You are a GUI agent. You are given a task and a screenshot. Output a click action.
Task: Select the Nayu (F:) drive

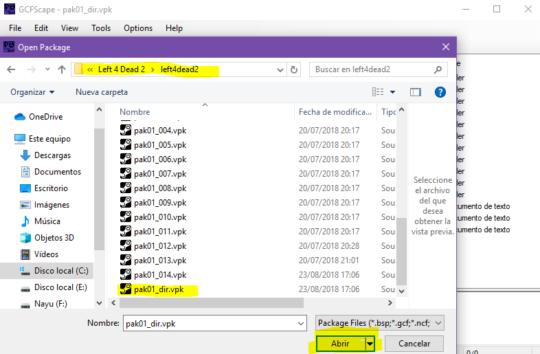coord(44,304)
